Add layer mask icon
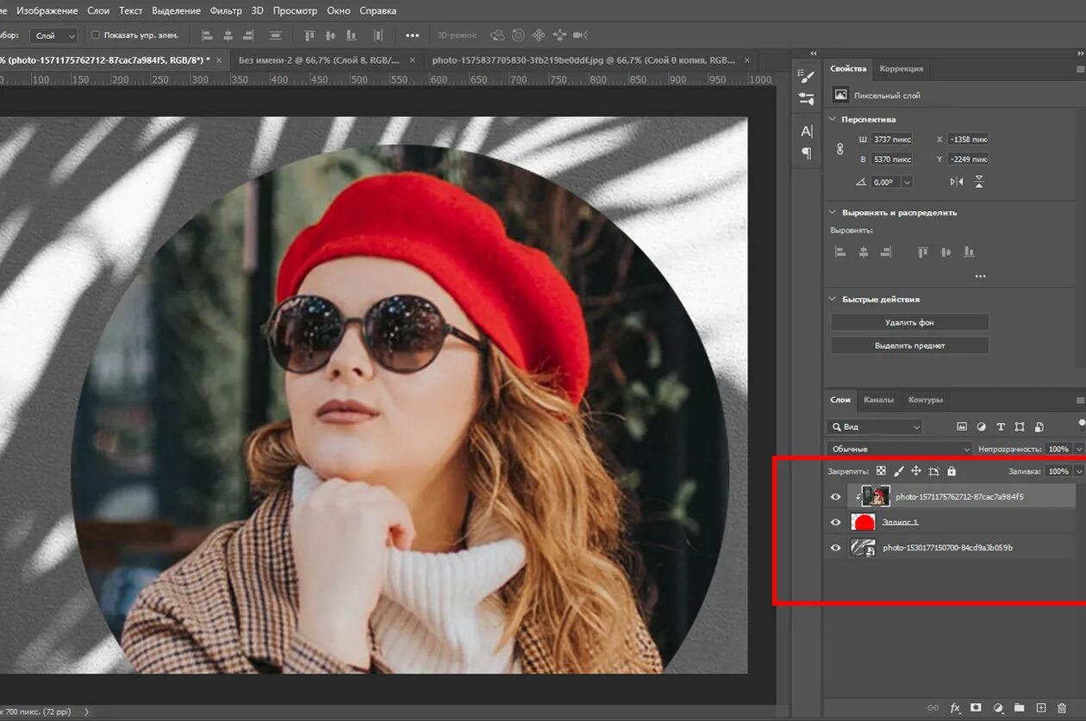This screenshot has height=721, width=1086. click(976, 707)
